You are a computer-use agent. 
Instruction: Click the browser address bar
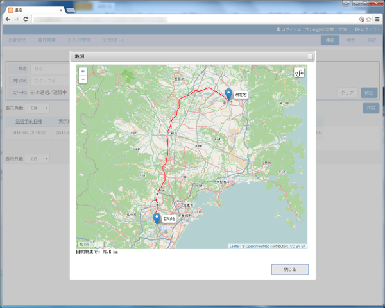(193, 19)
